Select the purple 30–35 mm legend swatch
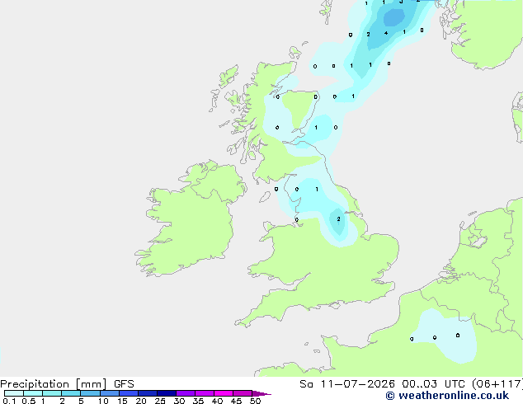The height and width of the screenshot is (404, 523). [x=186, y=393]
